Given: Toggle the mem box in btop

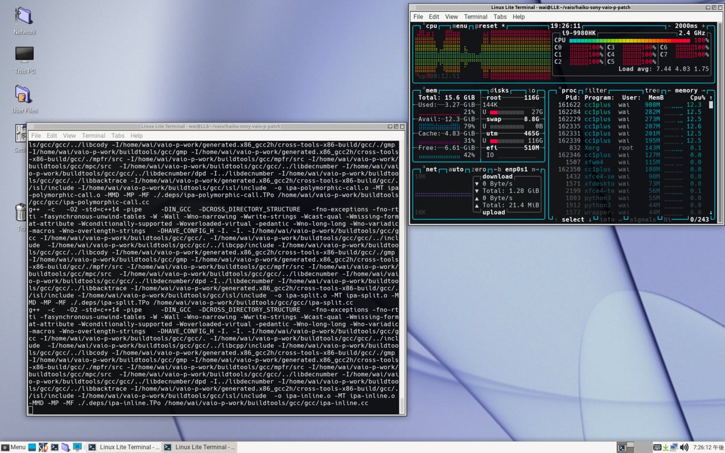Looking at the screenshot, I should pos(430,91).
